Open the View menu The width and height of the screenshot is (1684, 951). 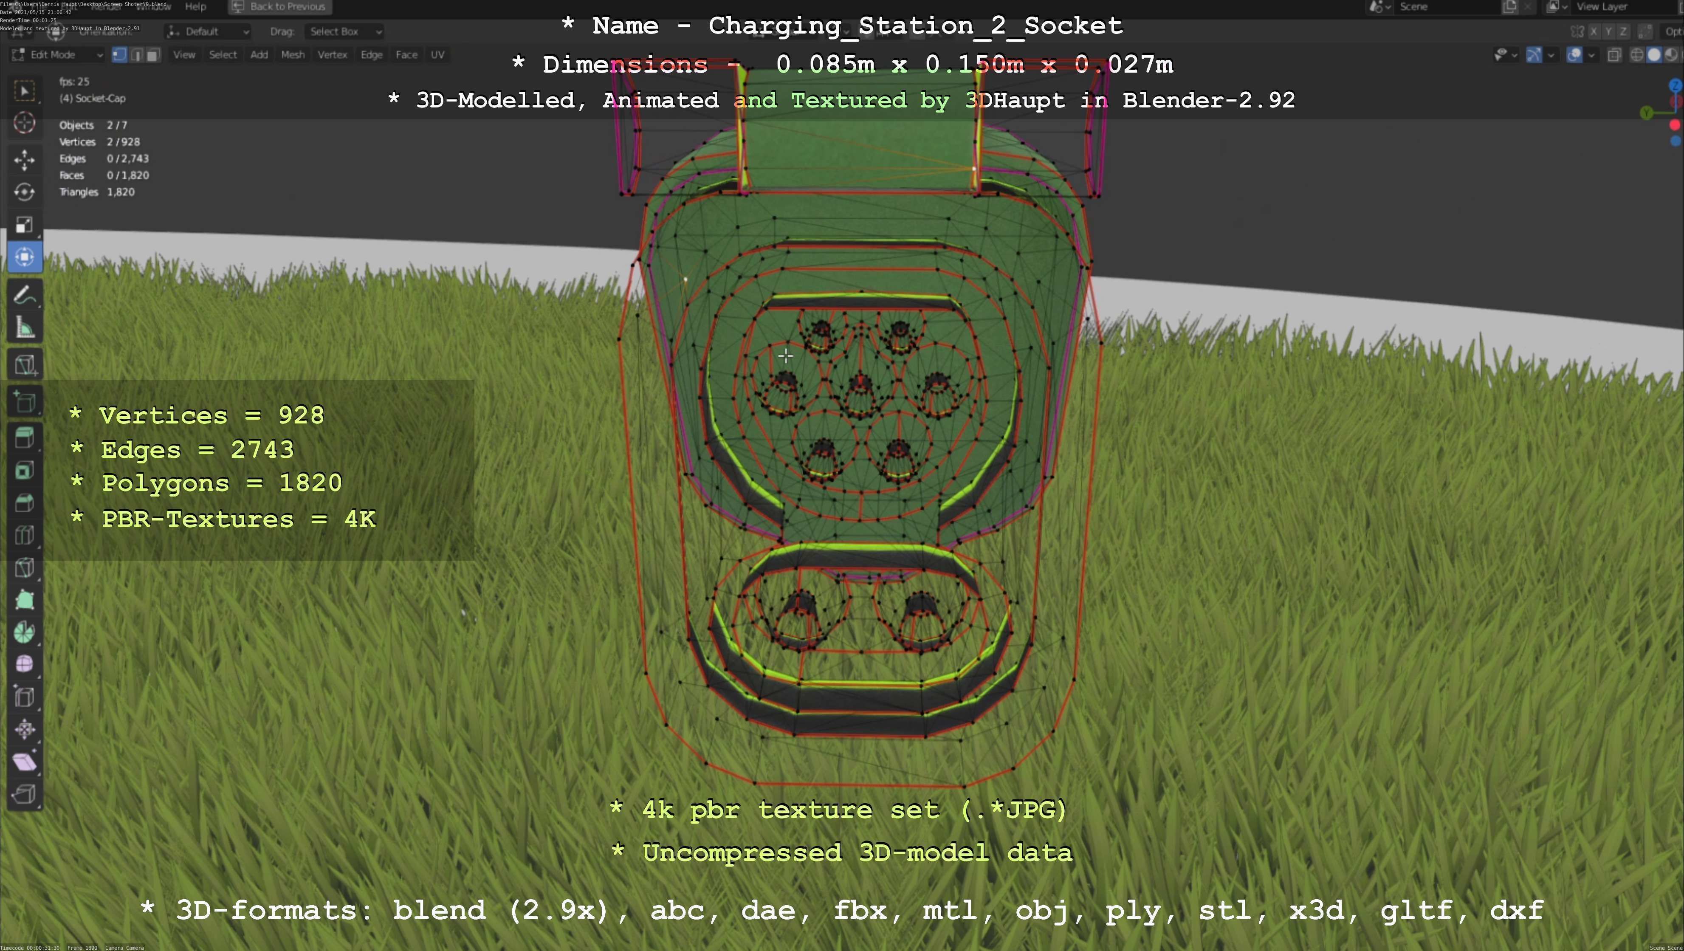point(184,55)
